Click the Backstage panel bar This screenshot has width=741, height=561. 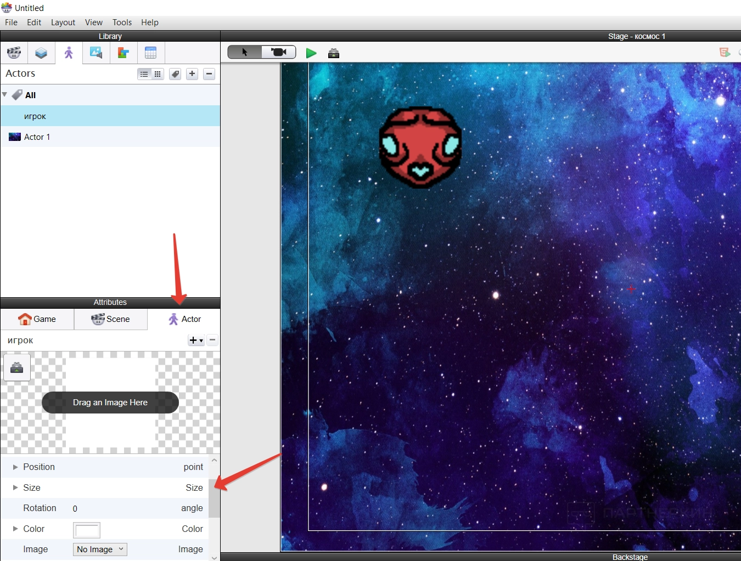(x=481, y=557)
